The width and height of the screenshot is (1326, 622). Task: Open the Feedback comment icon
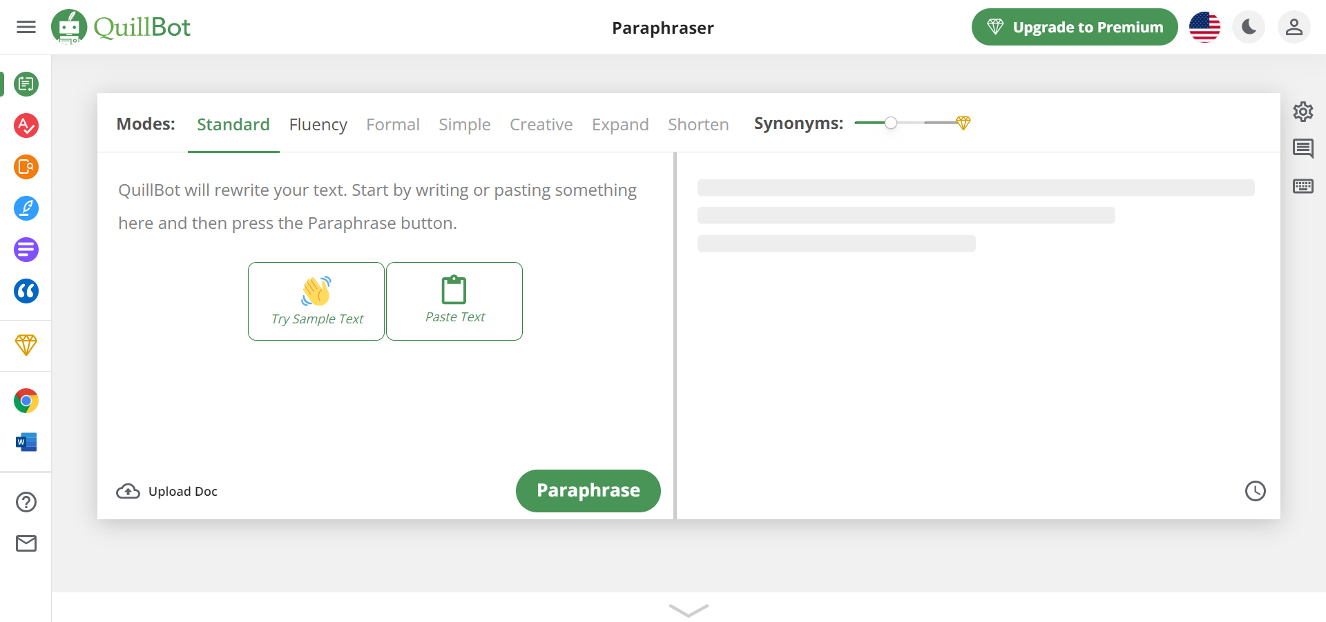[1303, 148]
